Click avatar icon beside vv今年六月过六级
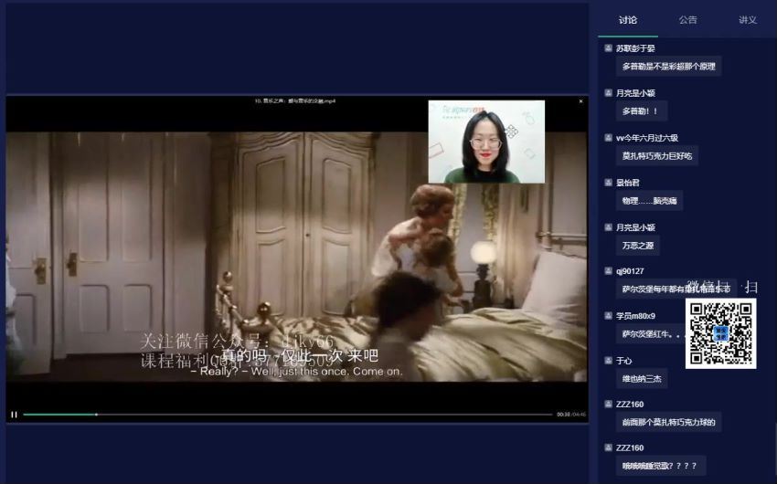The height and width of the screenshot is (484, 777). tap(608, 138)
